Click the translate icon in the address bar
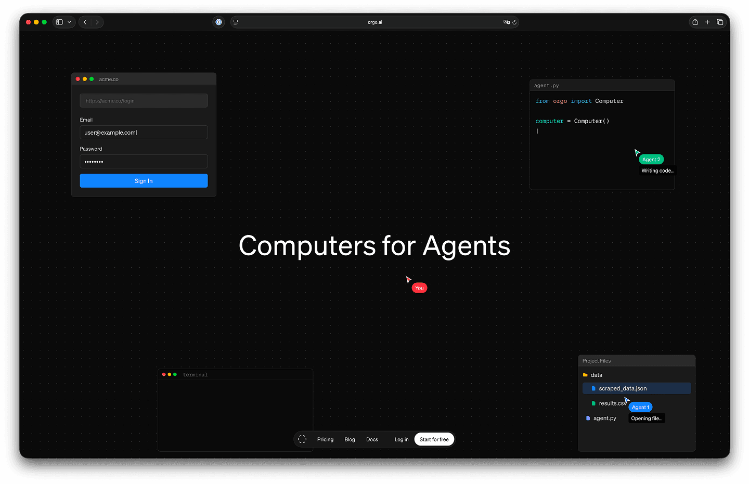The image size is (749, 484). coord(506,22)
